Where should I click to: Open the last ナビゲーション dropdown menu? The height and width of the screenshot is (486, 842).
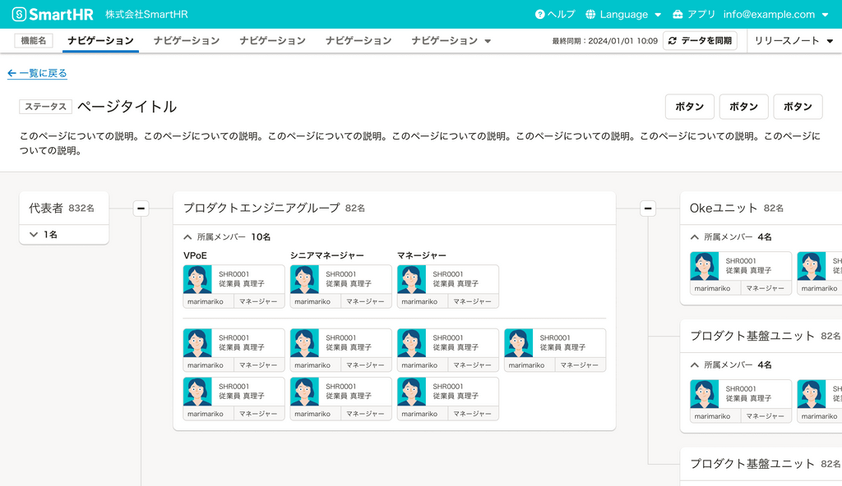(x=451, y=39)
